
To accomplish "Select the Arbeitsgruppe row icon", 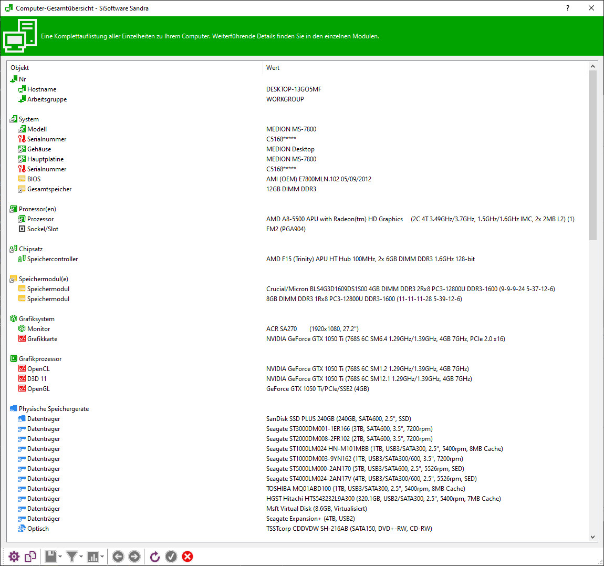I will (x=22, y=99).
